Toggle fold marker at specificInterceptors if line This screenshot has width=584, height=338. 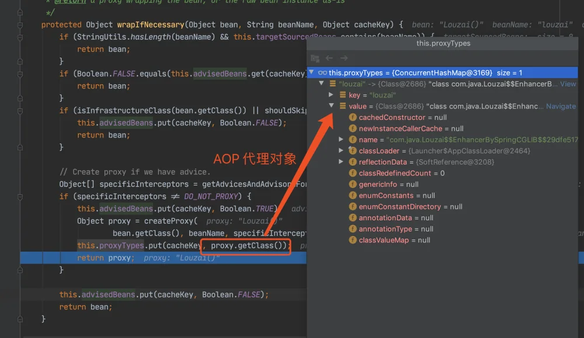pyautogui.click(x=20, y=197)
